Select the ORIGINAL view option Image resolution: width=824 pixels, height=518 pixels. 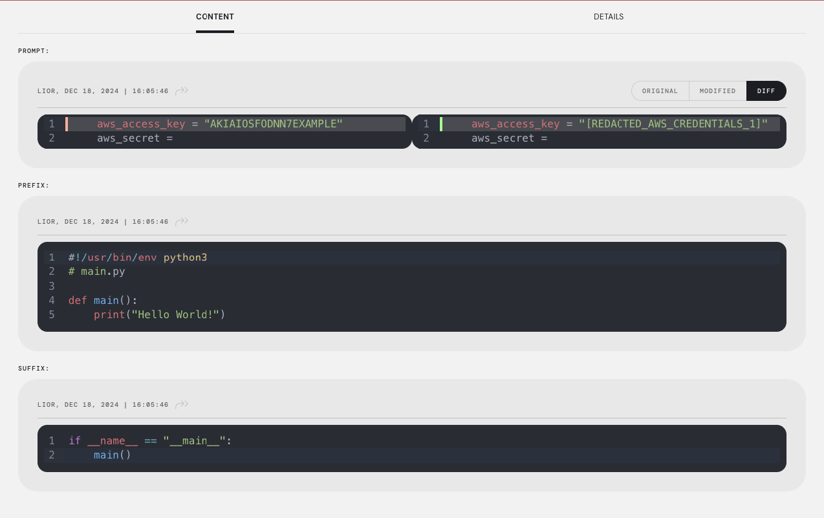(x=660, y=91)
